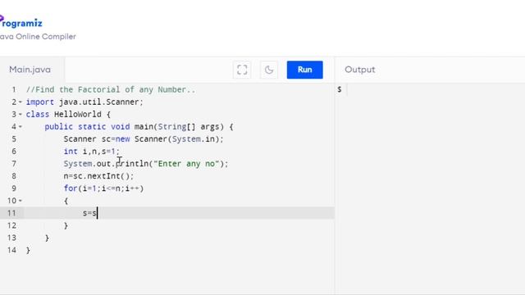
Task: Toggle dark mode with moon icon
Action: (269, 70)
